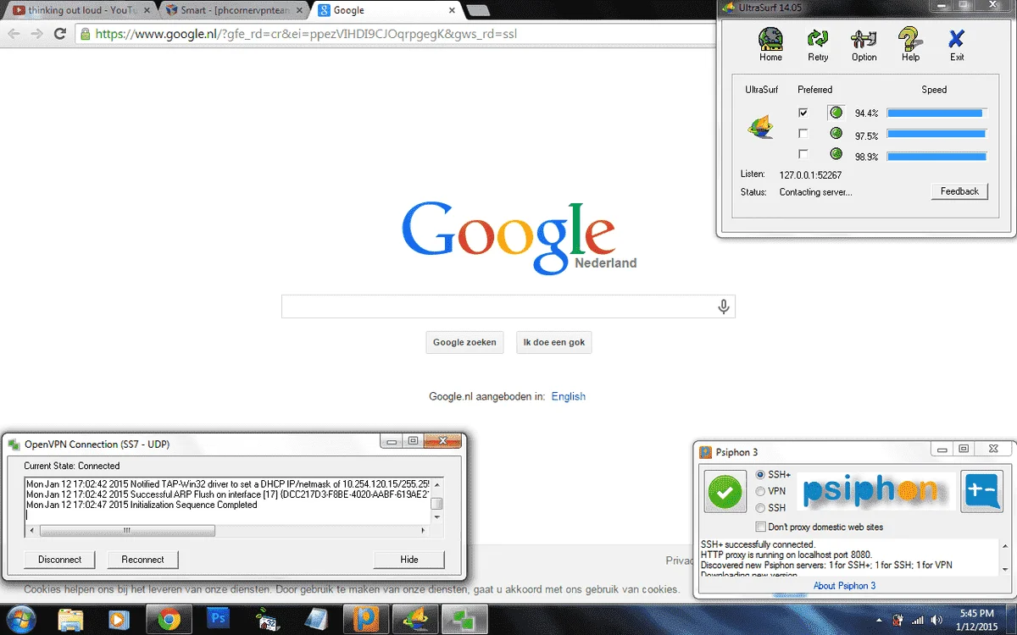The image size is (1017, 635).
Task: Click the Psiphon log scroll down arrow
Action: 1006,571
